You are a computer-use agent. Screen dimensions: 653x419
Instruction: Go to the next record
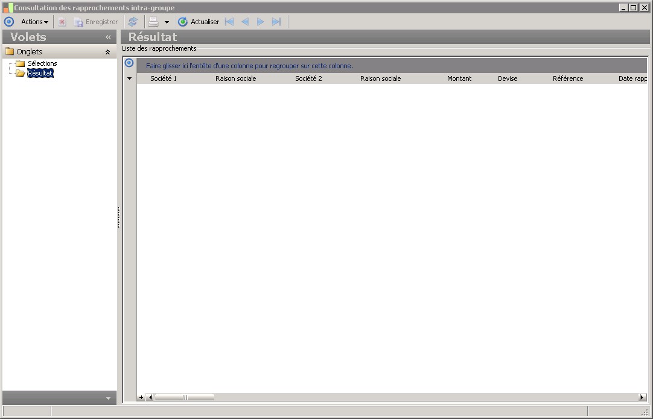point(261,22)
